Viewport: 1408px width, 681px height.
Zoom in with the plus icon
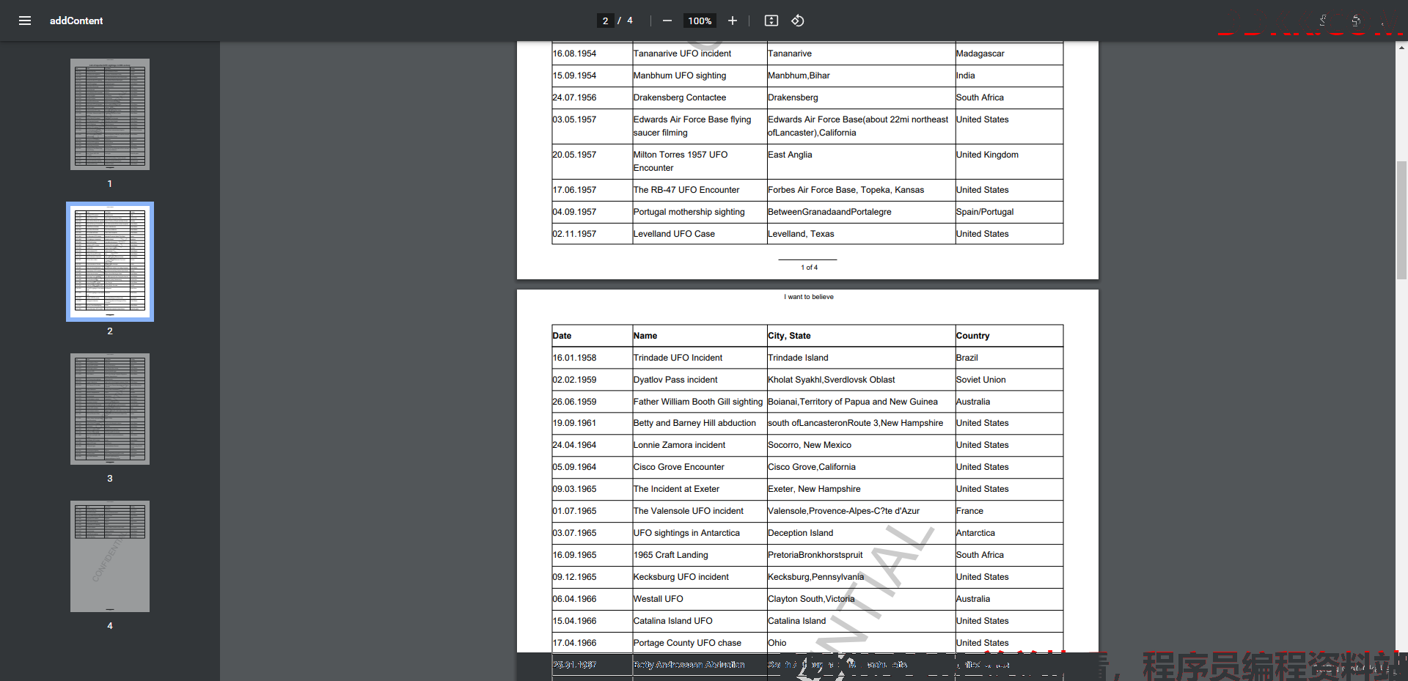[x=732, y=21]
